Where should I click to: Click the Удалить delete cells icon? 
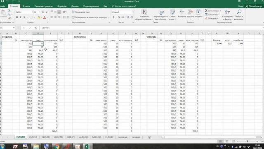coord(191,12)
